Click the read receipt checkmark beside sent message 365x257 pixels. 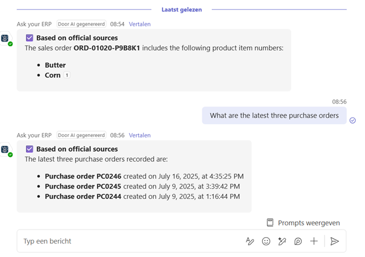353,120
